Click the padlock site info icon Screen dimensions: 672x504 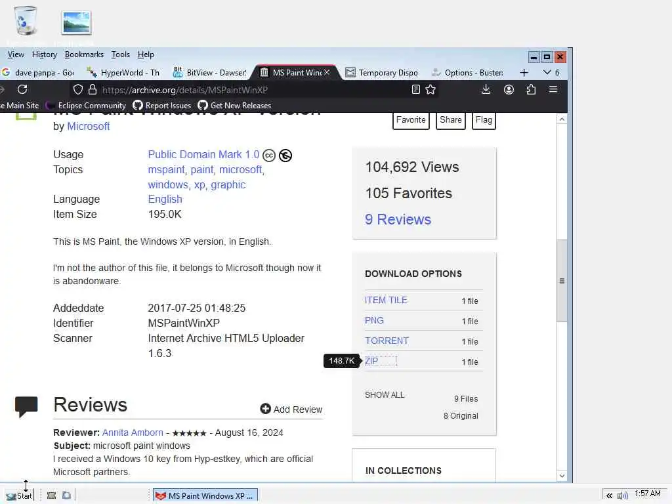(92, 89)
